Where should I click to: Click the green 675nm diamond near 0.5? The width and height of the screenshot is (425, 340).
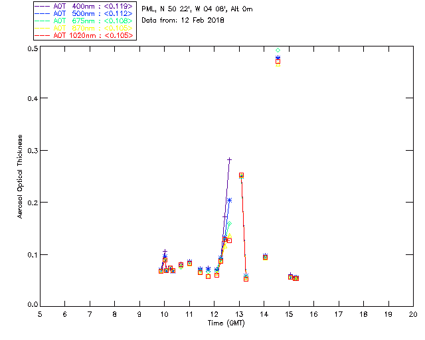pyautogui.click(x=278, y=50)
